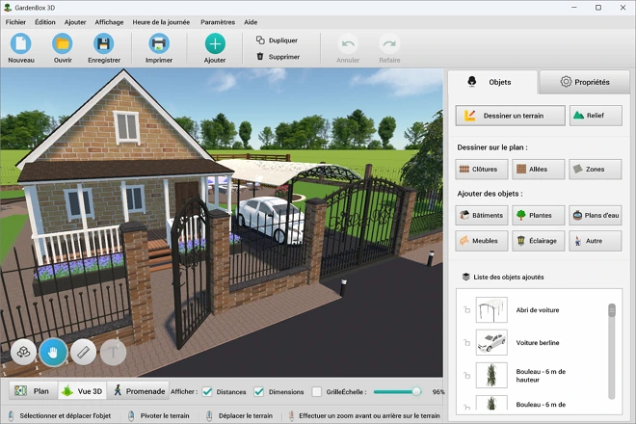The image size is (636, 424).
Task: Click the Dupliquer button
Action: click(277, 40)
